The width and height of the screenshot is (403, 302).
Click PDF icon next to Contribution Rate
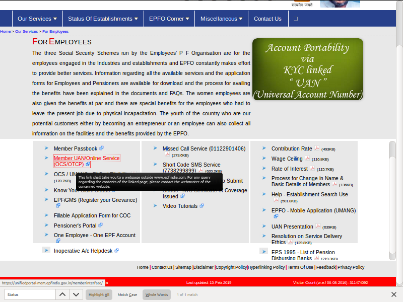(317, 148)
